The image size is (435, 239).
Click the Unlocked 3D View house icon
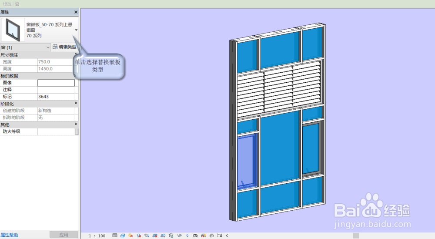click(171, 236)
